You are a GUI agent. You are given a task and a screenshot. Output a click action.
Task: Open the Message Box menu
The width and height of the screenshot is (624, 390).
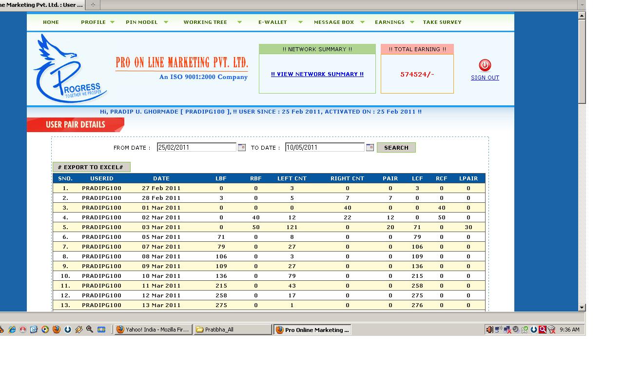[334, 22]
